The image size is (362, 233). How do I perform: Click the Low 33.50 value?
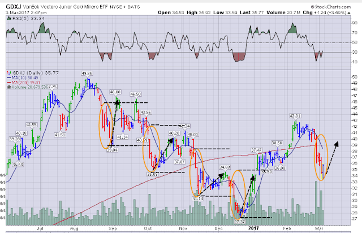(x=225, y=12)
